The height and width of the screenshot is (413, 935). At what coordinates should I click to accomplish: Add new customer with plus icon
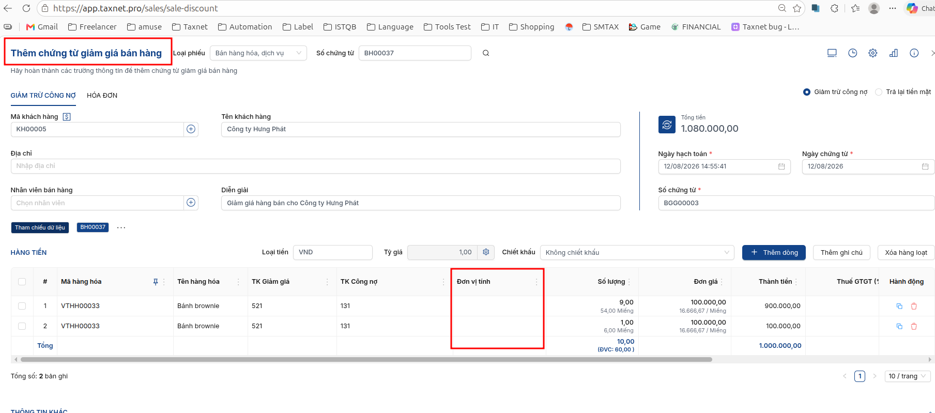[191, 129]
